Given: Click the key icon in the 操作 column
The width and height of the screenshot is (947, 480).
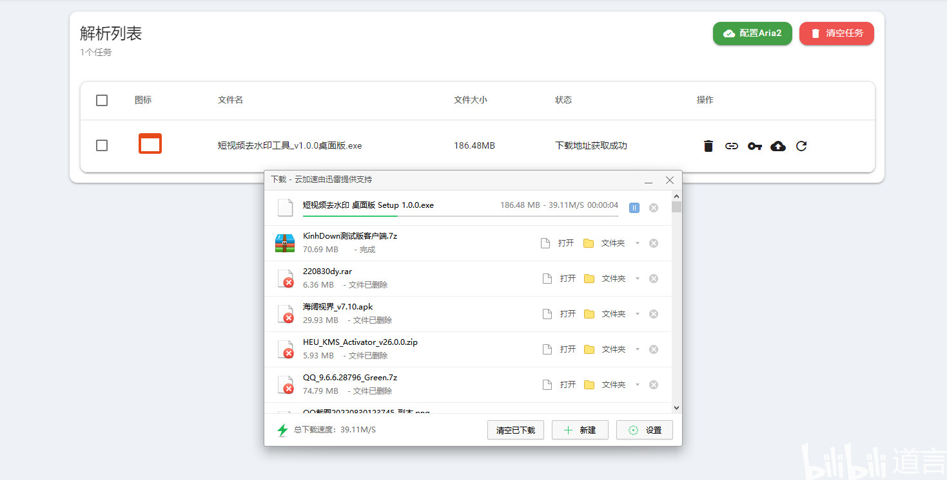Looking at the screenshot, I should (x=755, y=146).
